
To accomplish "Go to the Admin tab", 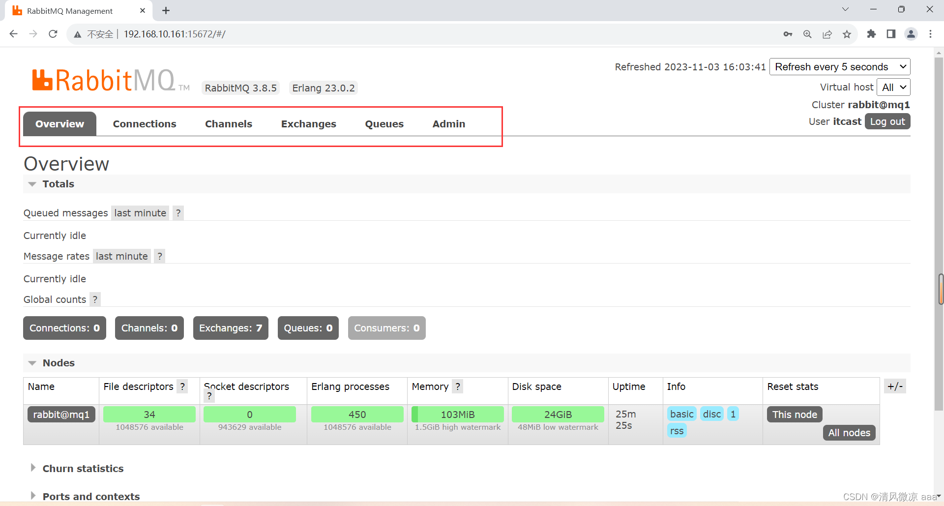I will pyautogui.click(x=449, y=124).
